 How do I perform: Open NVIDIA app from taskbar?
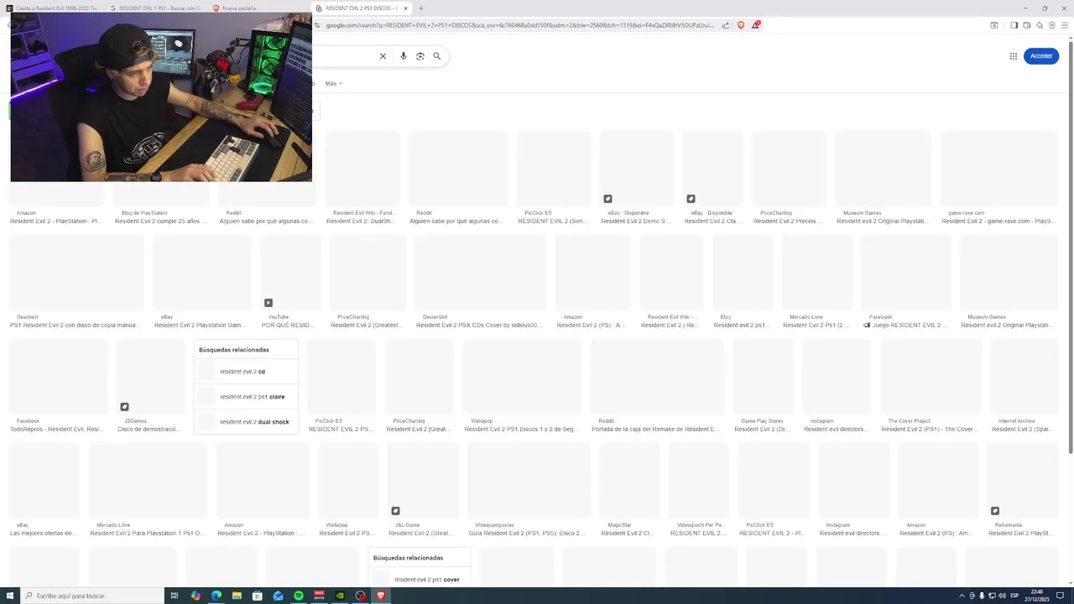[340, 596]
